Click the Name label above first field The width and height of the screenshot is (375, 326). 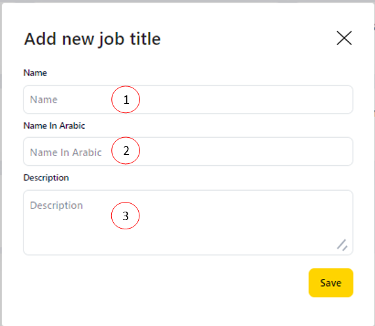[35, 73]
